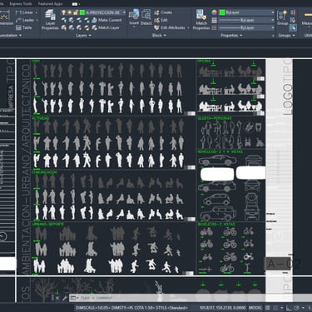
Task: Toggle the layer lock padlock icon
Action: pyautogui.click(x=76, y=12)
